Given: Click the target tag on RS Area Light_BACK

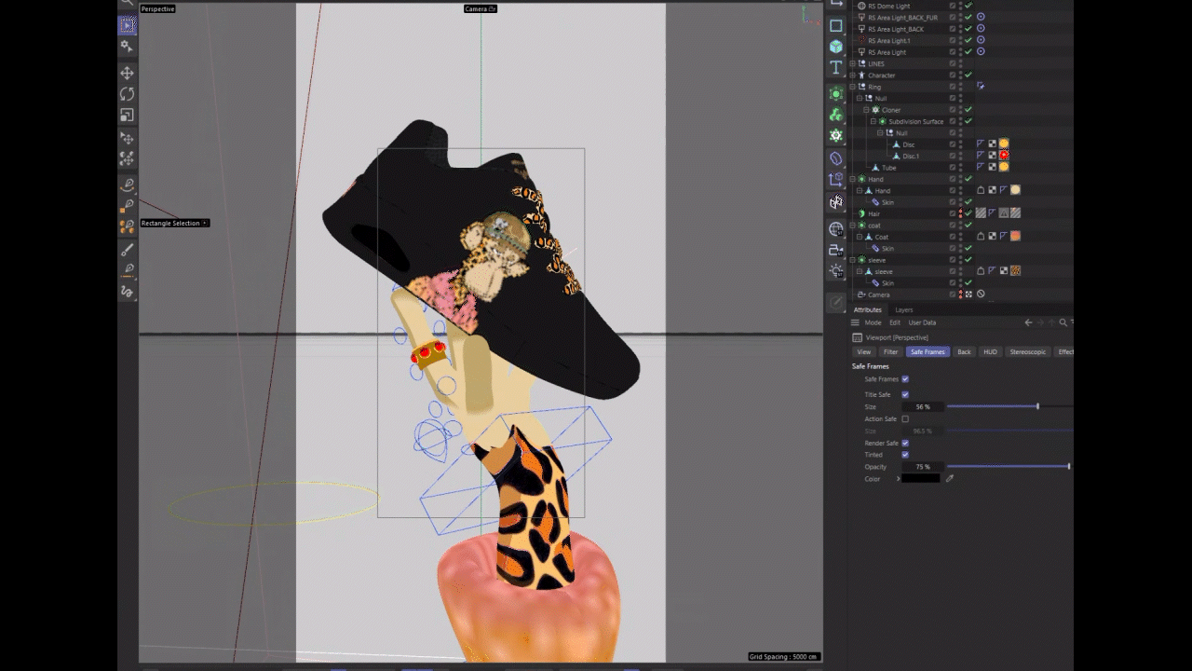Looking at the screenshot, I should [981, 29].
